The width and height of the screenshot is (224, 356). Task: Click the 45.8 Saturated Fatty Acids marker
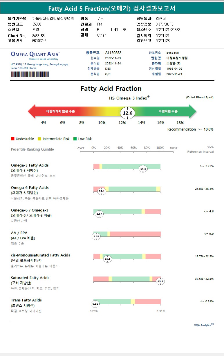tap(160, 281)
